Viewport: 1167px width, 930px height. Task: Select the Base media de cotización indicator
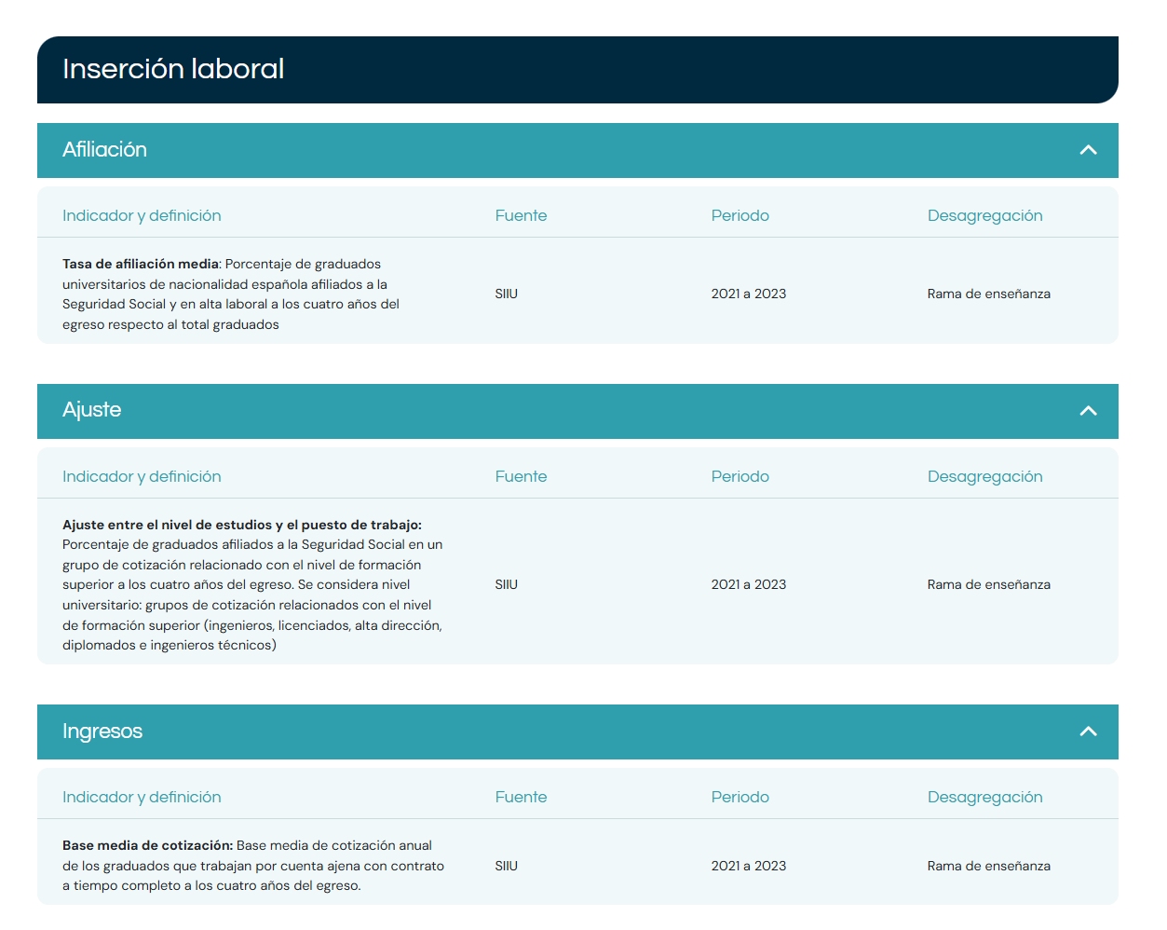pos(147,846)
